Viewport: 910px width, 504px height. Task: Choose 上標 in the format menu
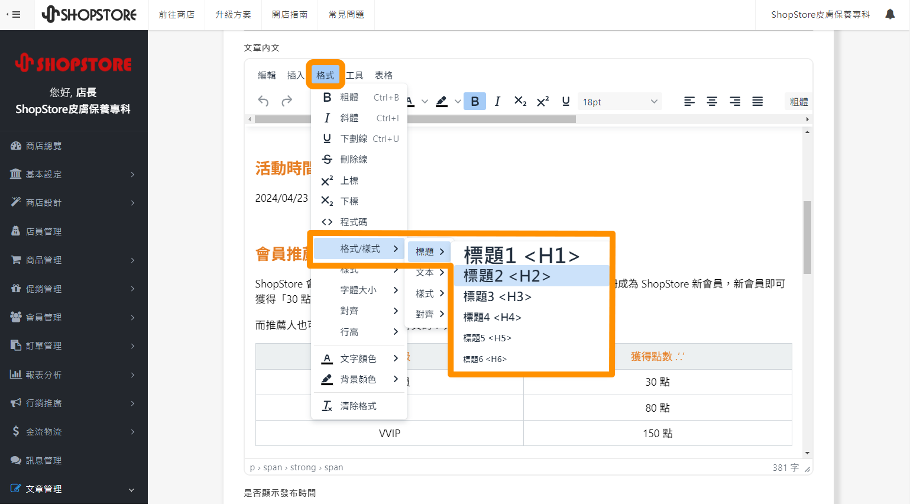click(x=360, y=180)
